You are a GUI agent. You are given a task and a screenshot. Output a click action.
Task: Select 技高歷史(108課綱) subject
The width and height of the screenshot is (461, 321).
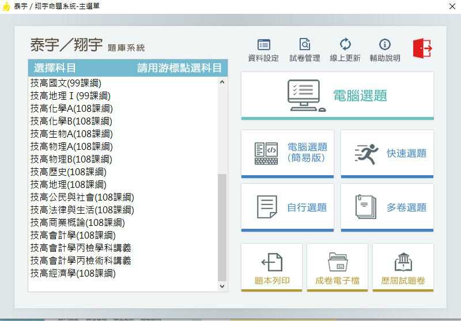[123, 172]
